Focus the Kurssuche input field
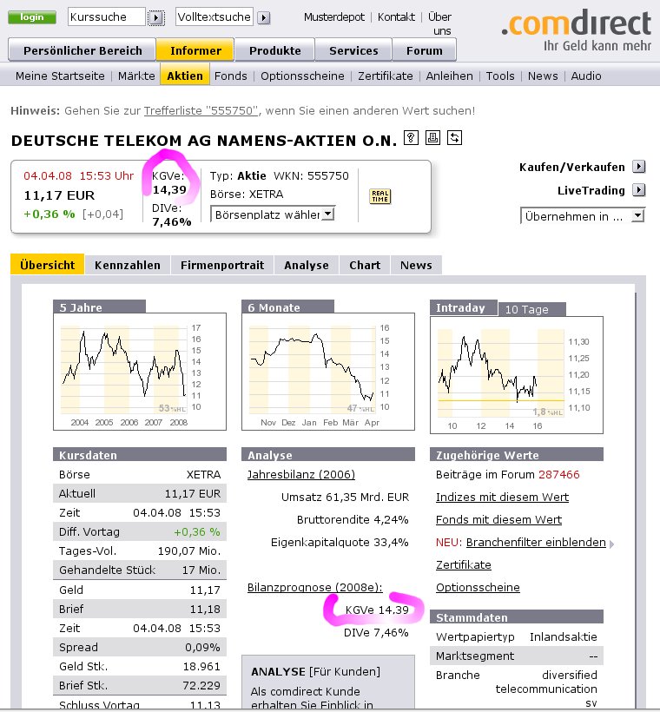 coord(107,17)
